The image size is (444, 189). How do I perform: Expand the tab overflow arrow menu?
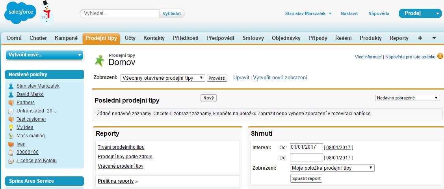[434, 38]
